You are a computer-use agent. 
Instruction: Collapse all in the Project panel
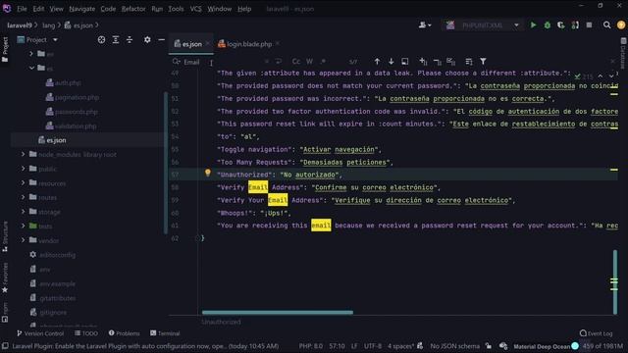click(130, 39)
